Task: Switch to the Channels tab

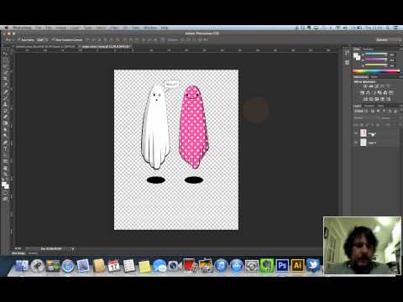Action: [369, 106]
